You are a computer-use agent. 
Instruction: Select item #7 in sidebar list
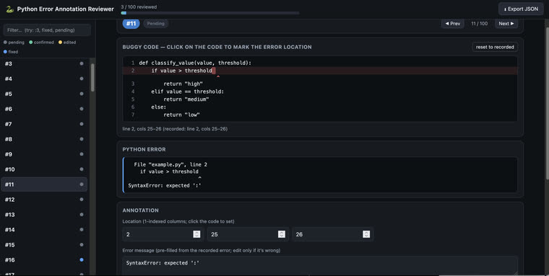point(44,124)
